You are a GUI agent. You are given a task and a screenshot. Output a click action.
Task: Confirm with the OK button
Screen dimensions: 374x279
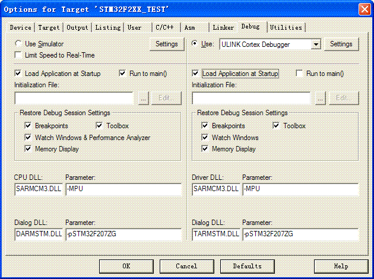(126, 266)
